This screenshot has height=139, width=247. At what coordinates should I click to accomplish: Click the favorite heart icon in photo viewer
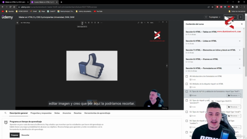coord(92,23)
